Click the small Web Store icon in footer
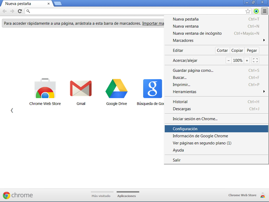 263,195
